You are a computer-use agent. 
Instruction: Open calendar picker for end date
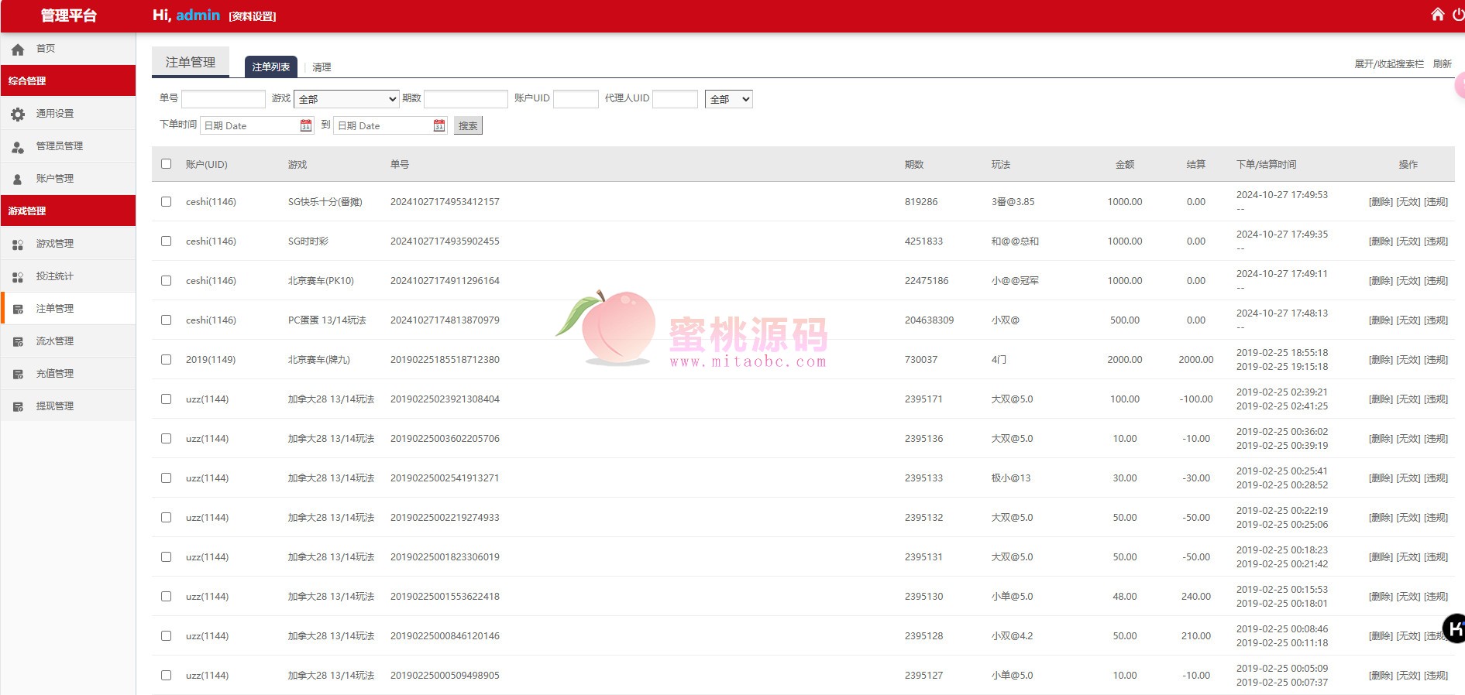click(439, 125)
